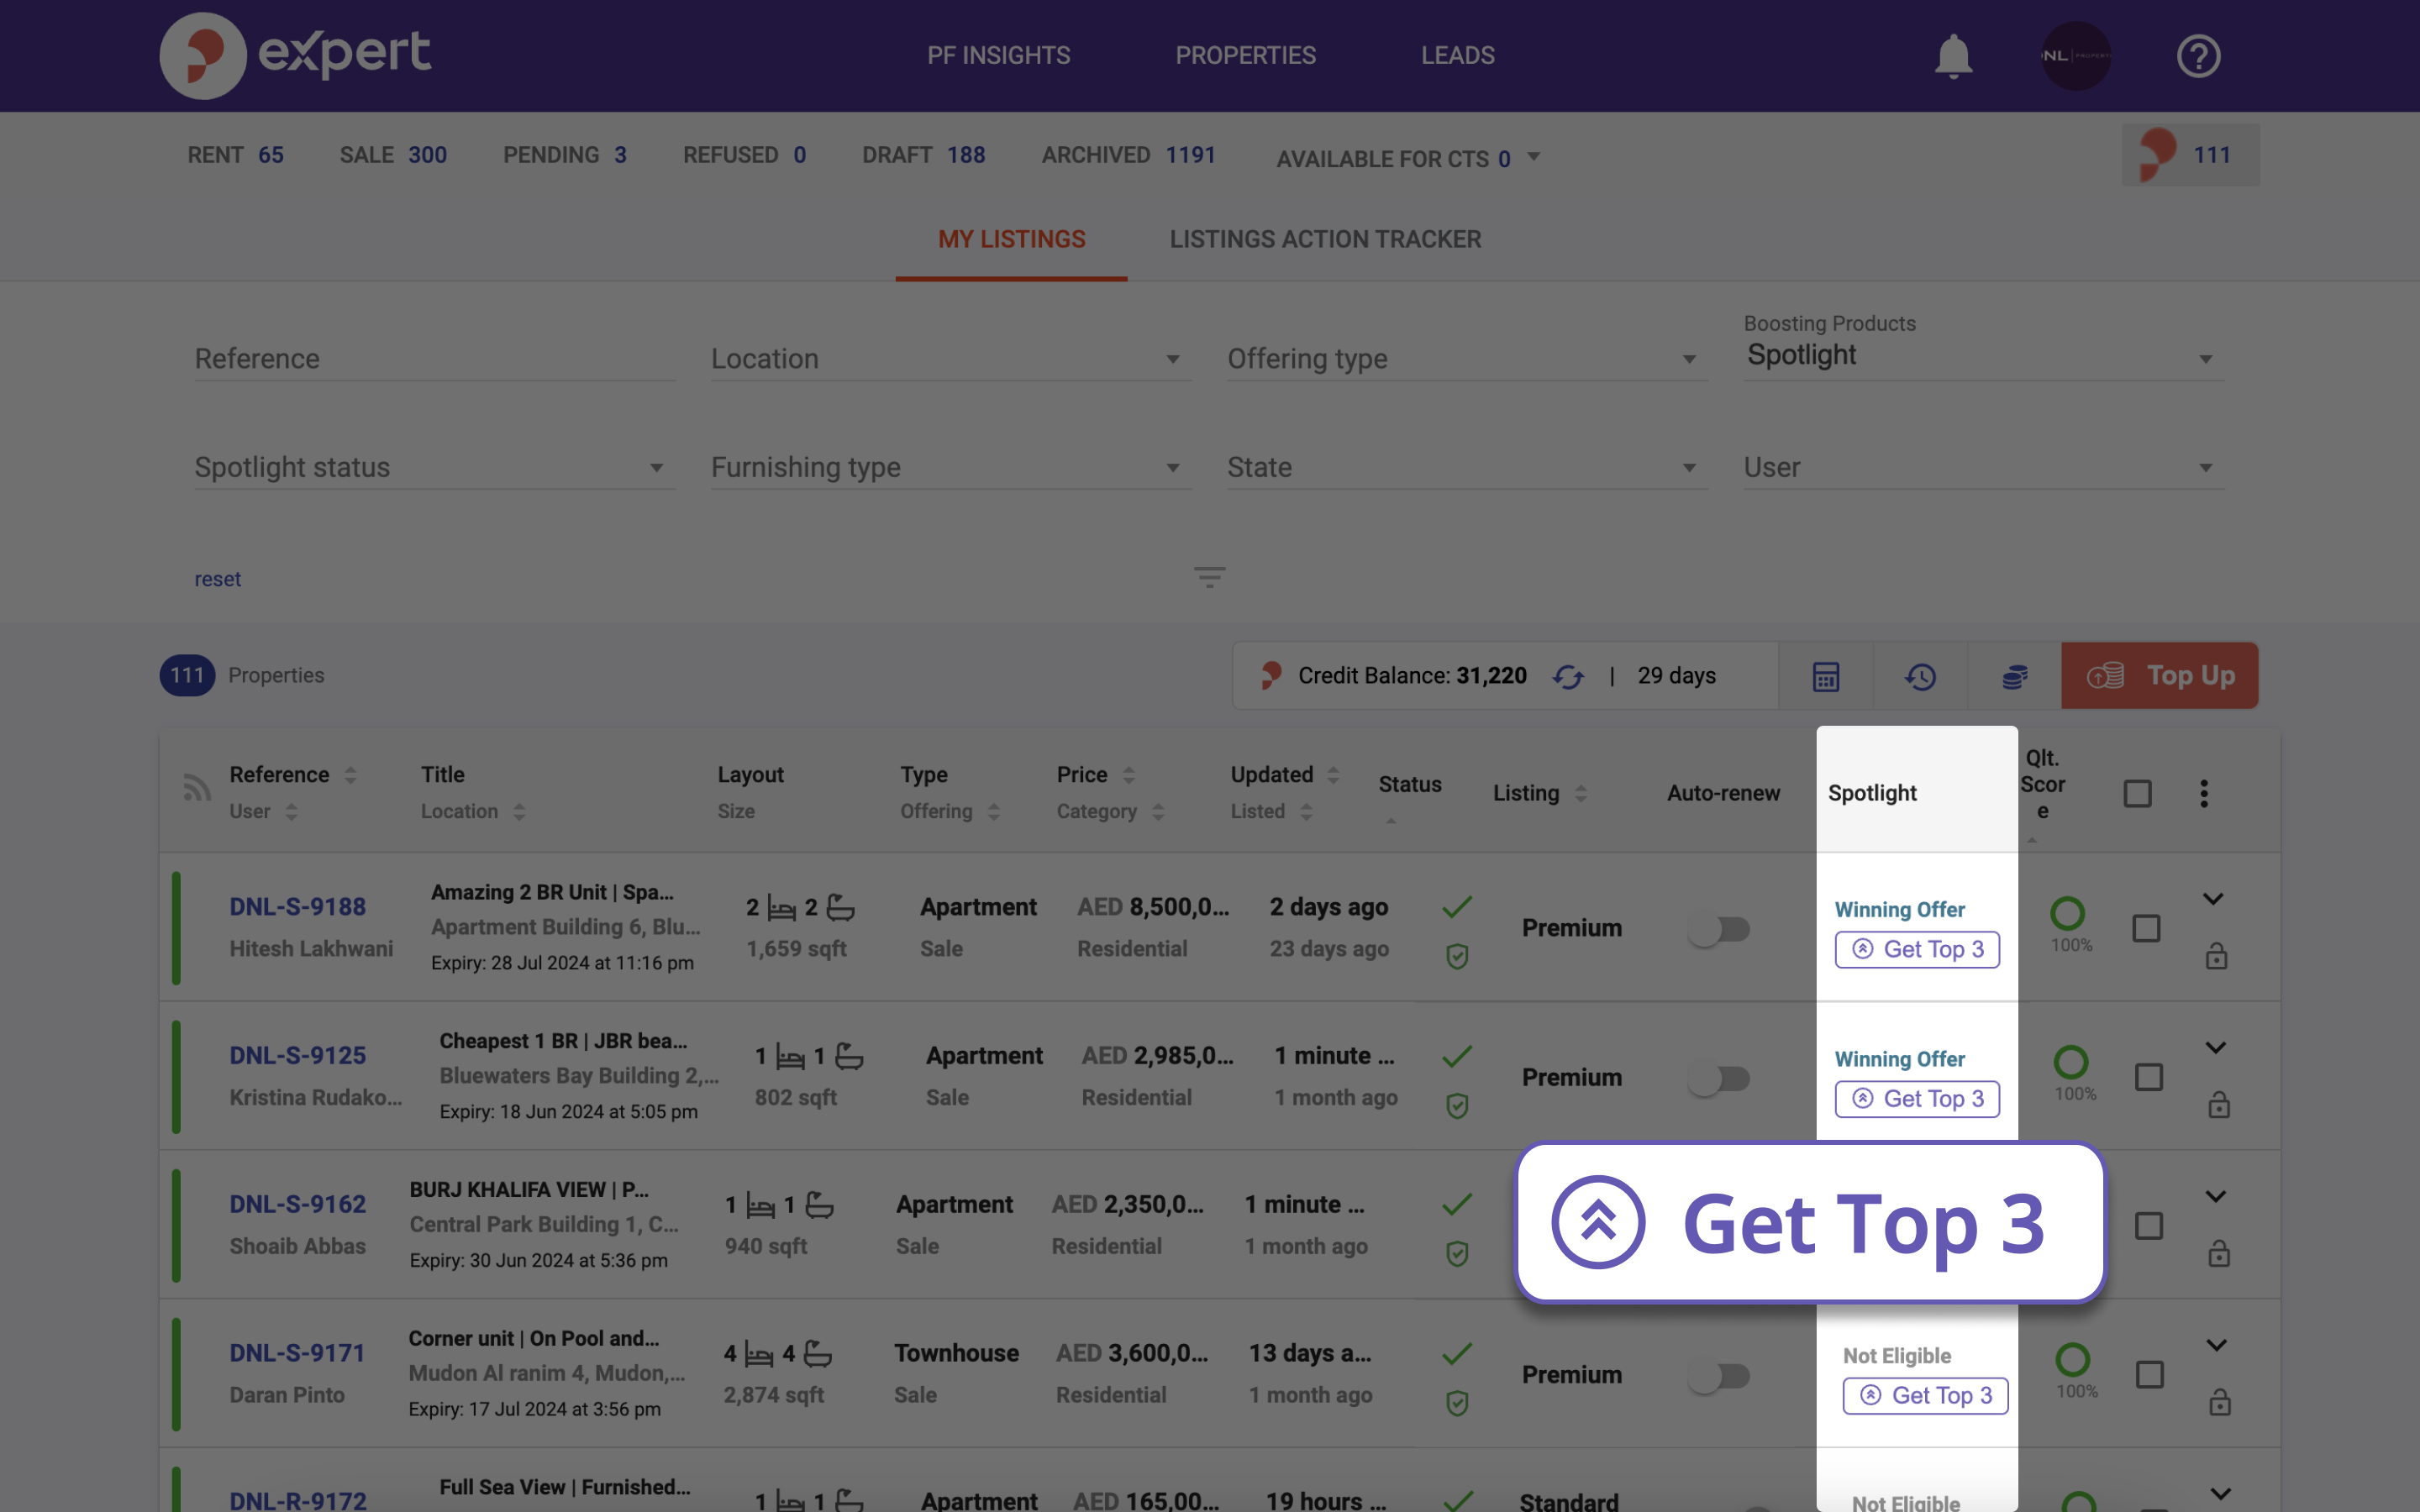This screenshot has width=2420, height=1512.
Task: Click the verified shield for DNL-S-9125
Action: [x=1457, y=1106]
